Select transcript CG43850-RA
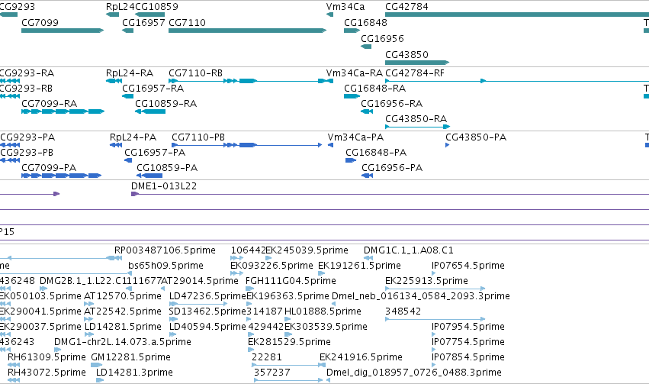 pyautogui.click(x=416, y=119)
